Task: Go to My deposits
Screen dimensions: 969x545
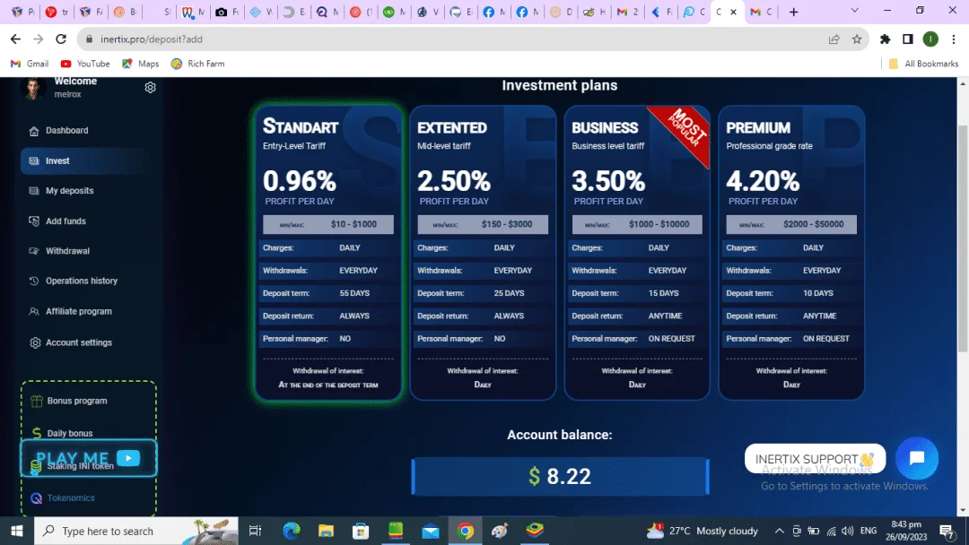Action: (69, 191)
